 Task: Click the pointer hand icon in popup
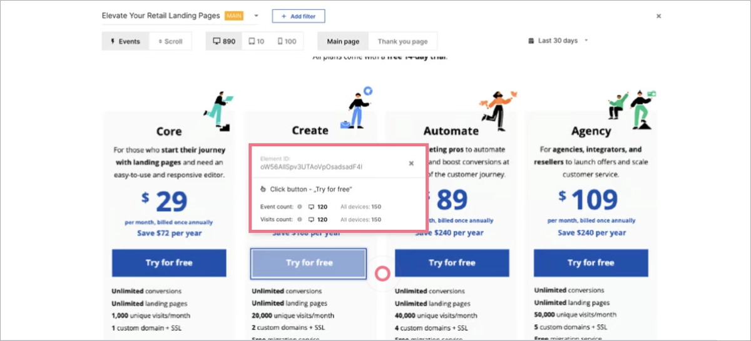point(263,189)
